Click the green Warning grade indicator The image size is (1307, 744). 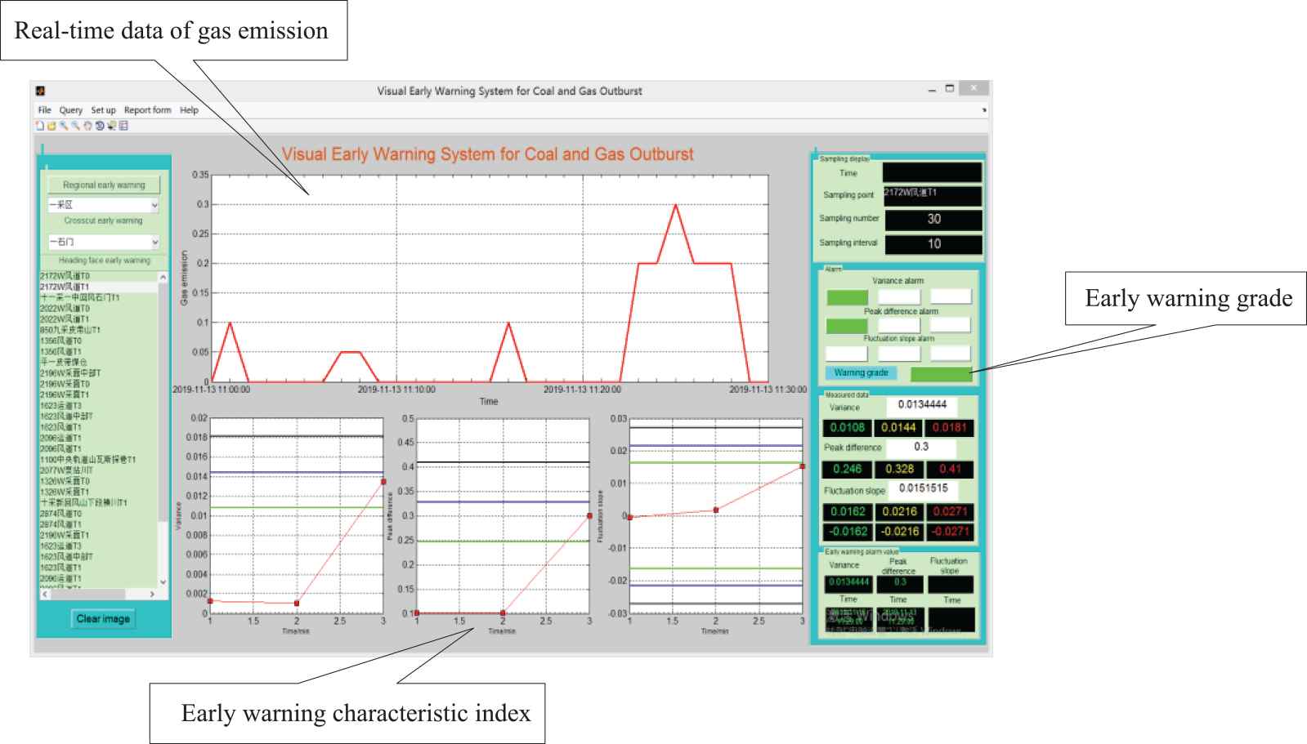pos(941,374)
